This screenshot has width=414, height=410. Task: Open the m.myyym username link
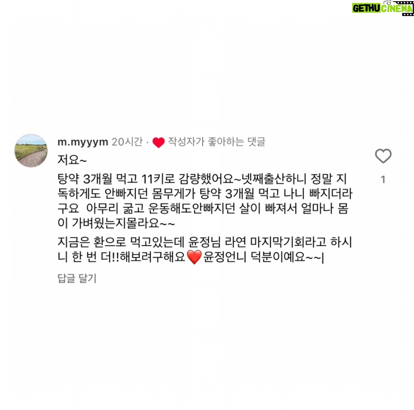83,142
